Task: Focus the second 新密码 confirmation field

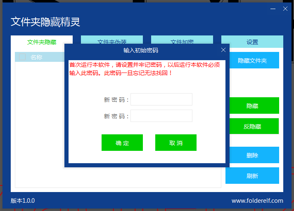Action: click(x=161, y=116)
